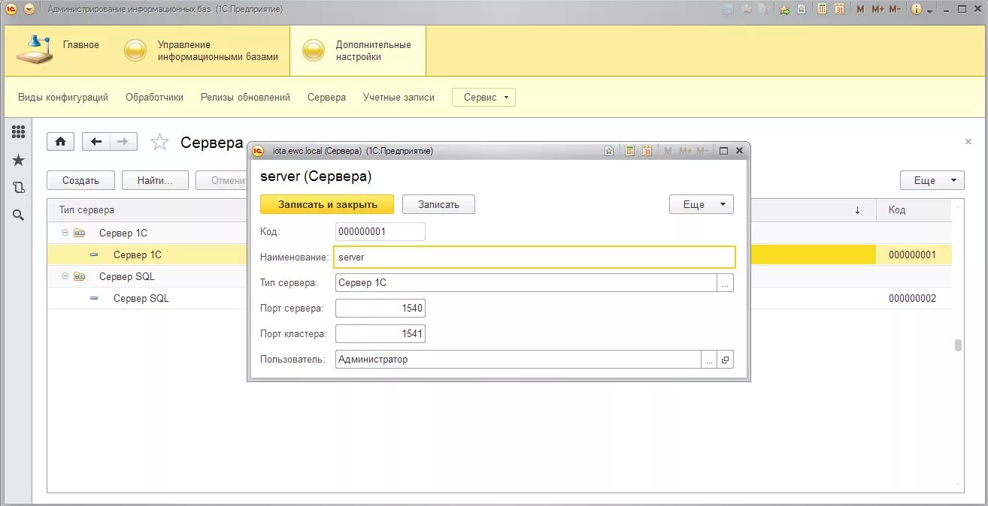Image resolution: width=988 pixels, height=506 pixels.
Task: Click the Код field with 000000001
Action: [380, 232]
